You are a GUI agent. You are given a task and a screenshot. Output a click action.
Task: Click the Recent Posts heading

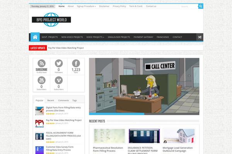tap(97, 121)
